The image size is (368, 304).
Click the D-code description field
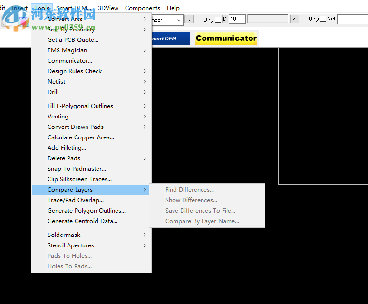(x=268, y=19)
